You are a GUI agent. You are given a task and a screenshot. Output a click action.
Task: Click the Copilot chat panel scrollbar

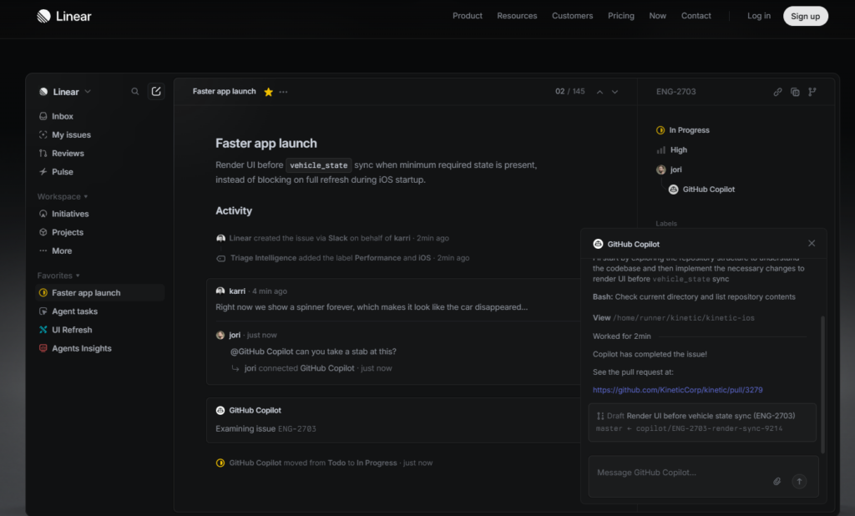[822, 384]
